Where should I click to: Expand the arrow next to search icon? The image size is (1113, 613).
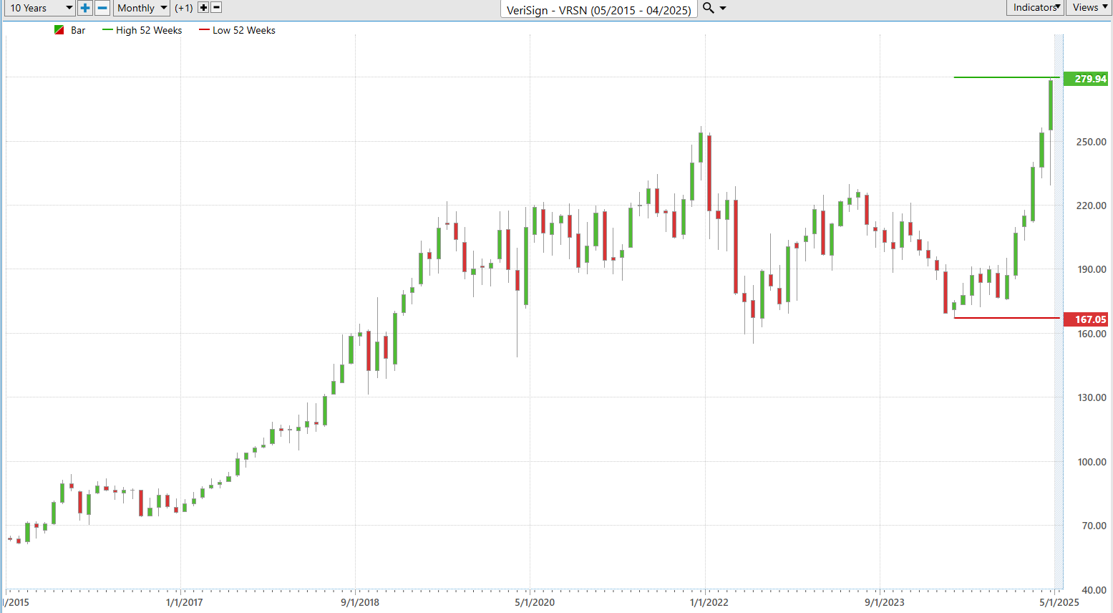[x=723, y=8]
